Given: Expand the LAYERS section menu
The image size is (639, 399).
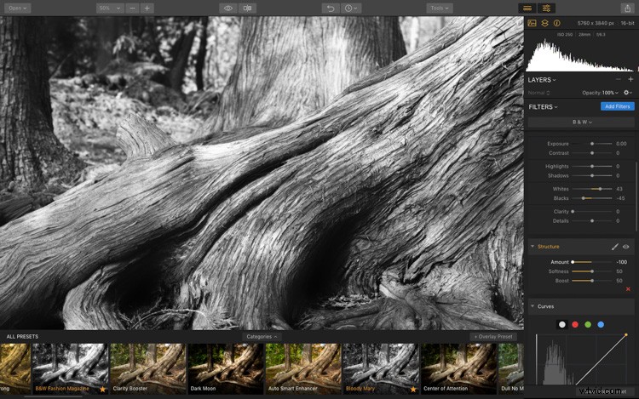Looking at the screenshot, I should [542, 80].
